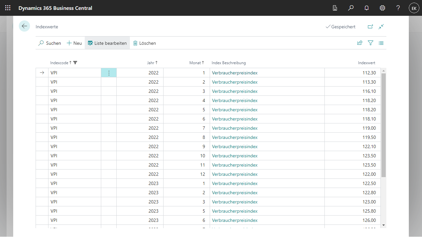
Task: Expand Jahr column header sort options
Action: [152, 63]
